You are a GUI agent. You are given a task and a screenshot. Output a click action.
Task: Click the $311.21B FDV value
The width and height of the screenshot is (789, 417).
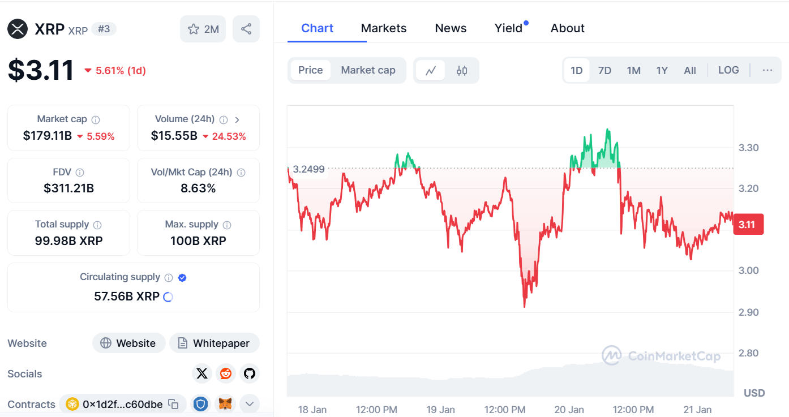click(x=68, y=188)
